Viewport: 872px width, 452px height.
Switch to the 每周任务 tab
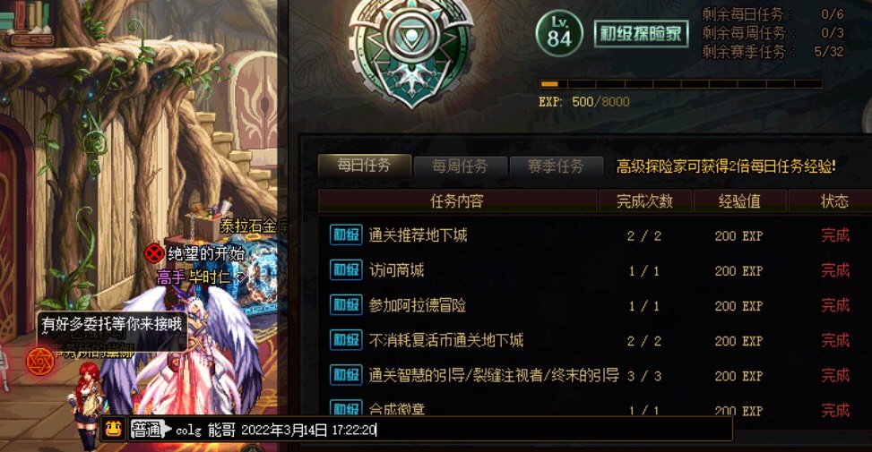tap(460, 166)
